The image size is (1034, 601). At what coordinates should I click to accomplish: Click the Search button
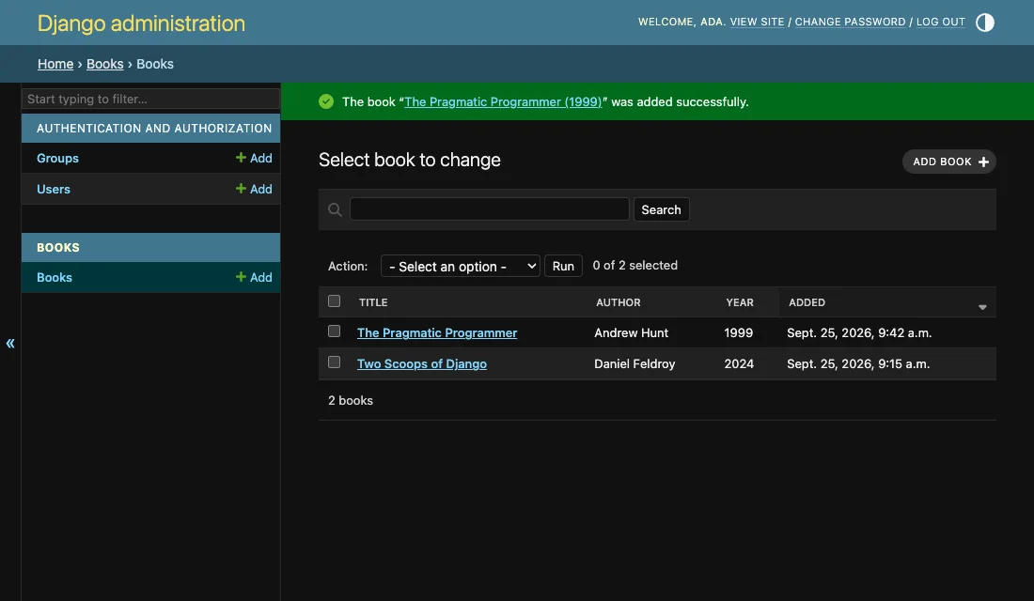pos(662,209)
